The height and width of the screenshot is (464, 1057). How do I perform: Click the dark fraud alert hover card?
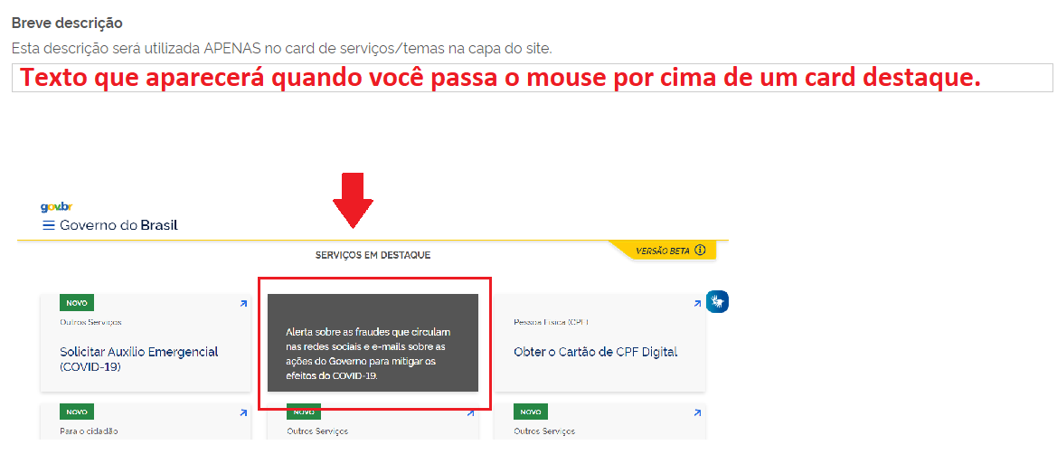(x=373, y=343)
